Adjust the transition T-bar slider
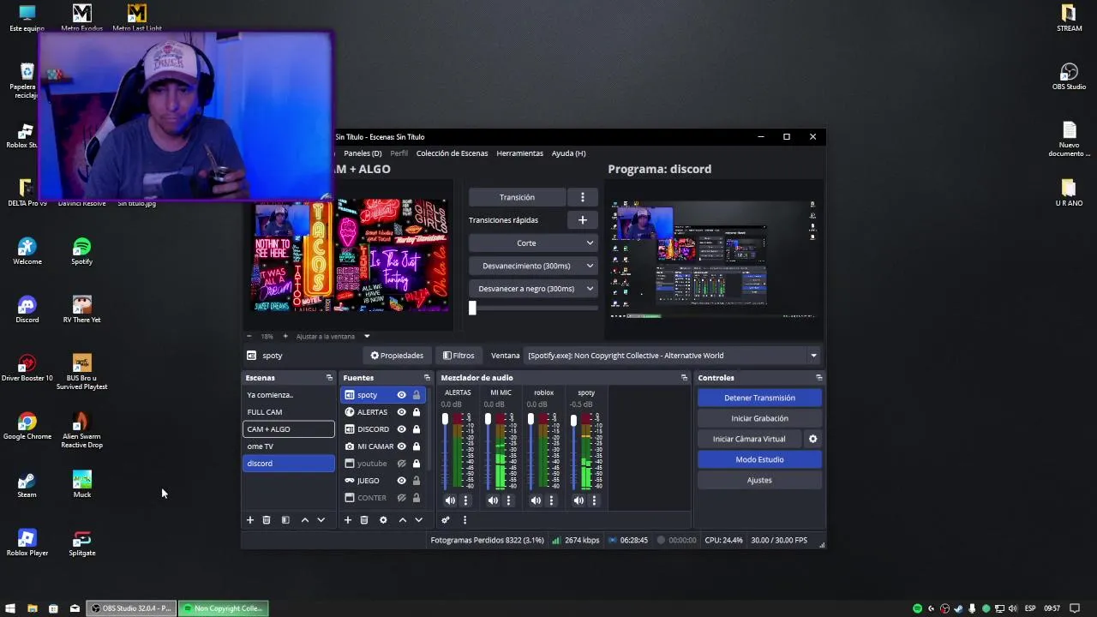Screen dimensions: 1097x617 click(x=472, y=308)
